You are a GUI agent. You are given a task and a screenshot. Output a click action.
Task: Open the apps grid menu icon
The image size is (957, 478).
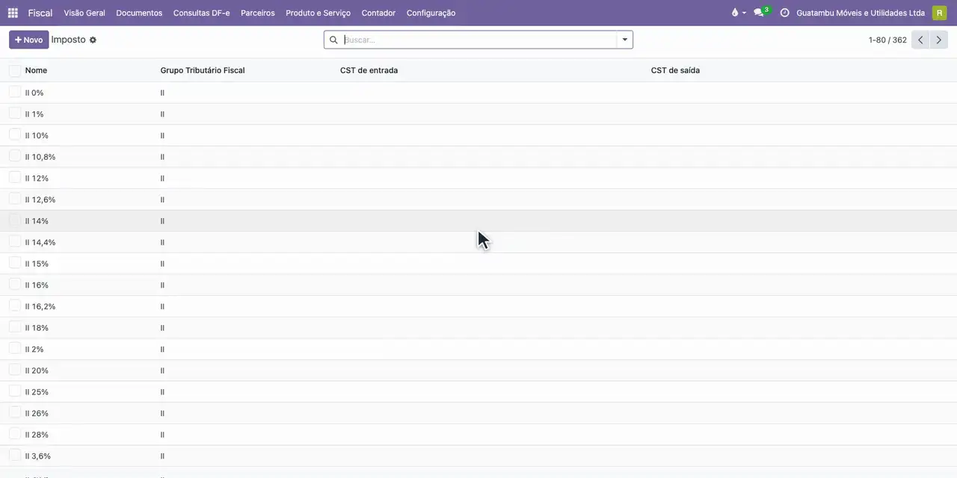(13, 13)
